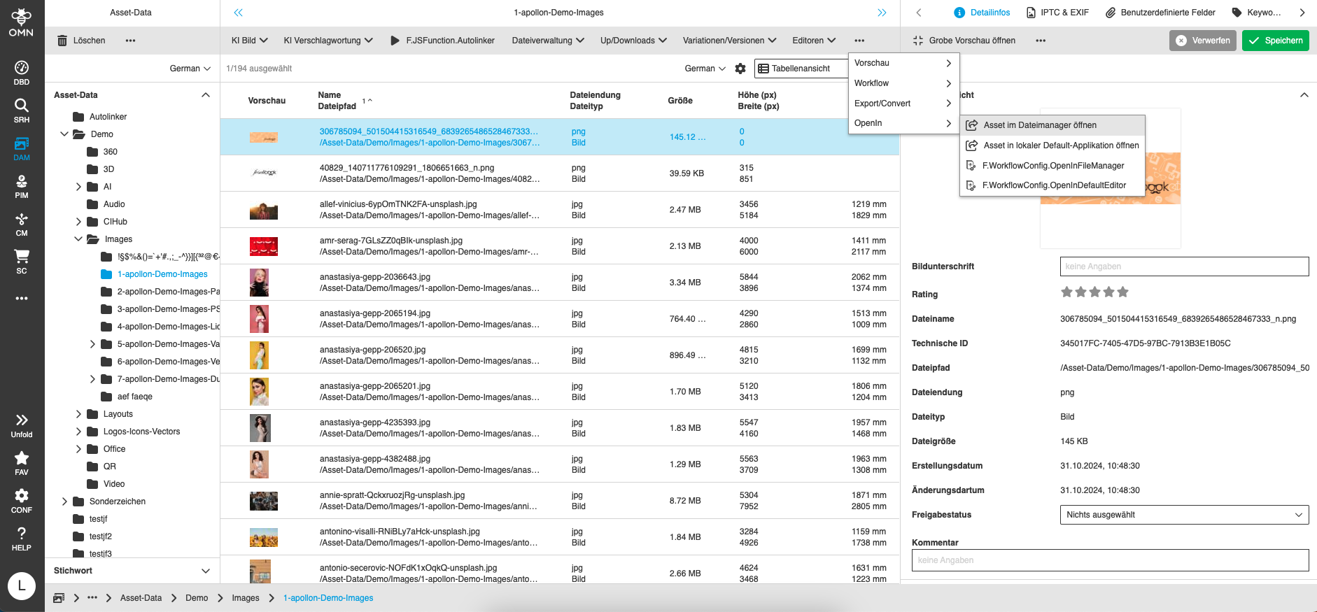Open the PIM module
Viewport: 1317px width, 612px height.
pyautogui.click(x=22, y=186)
